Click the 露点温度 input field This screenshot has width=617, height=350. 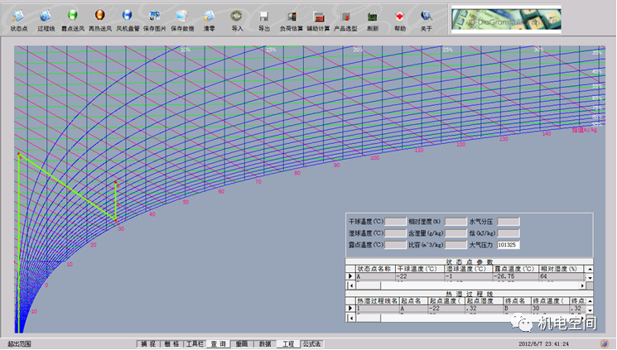(x=395, y=245)
